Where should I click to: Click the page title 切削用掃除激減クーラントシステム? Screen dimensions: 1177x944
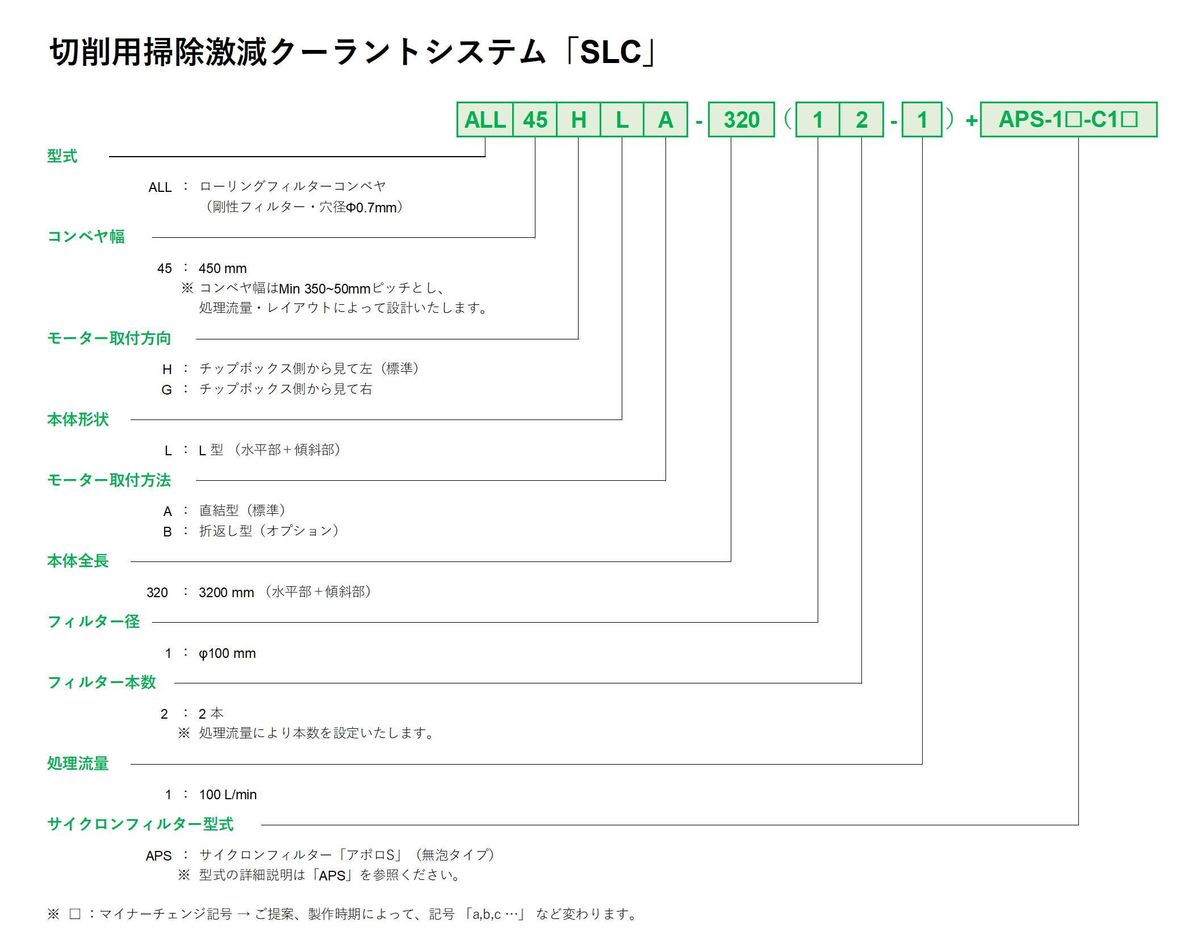[x=298, y=52]
